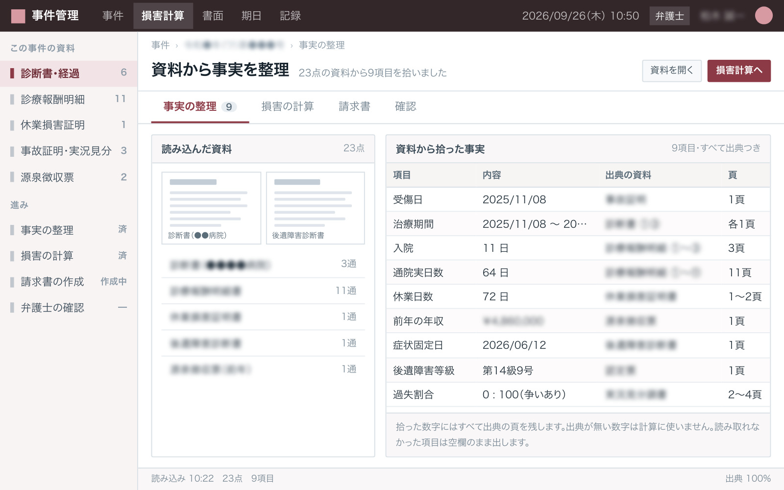This screenshot has width=784, height=490.
Task: Click the 前年の年収 row label
Action: 418,321
